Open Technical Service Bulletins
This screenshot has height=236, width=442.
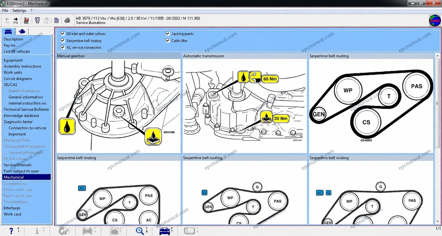[26, 109]
